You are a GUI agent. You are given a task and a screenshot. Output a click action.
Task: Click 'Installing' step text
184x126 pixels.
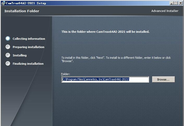(x=20, y=55)
